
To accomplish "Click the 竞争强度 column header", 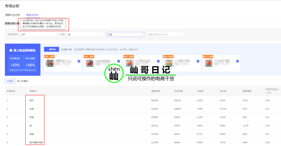I will pos(247,91).
